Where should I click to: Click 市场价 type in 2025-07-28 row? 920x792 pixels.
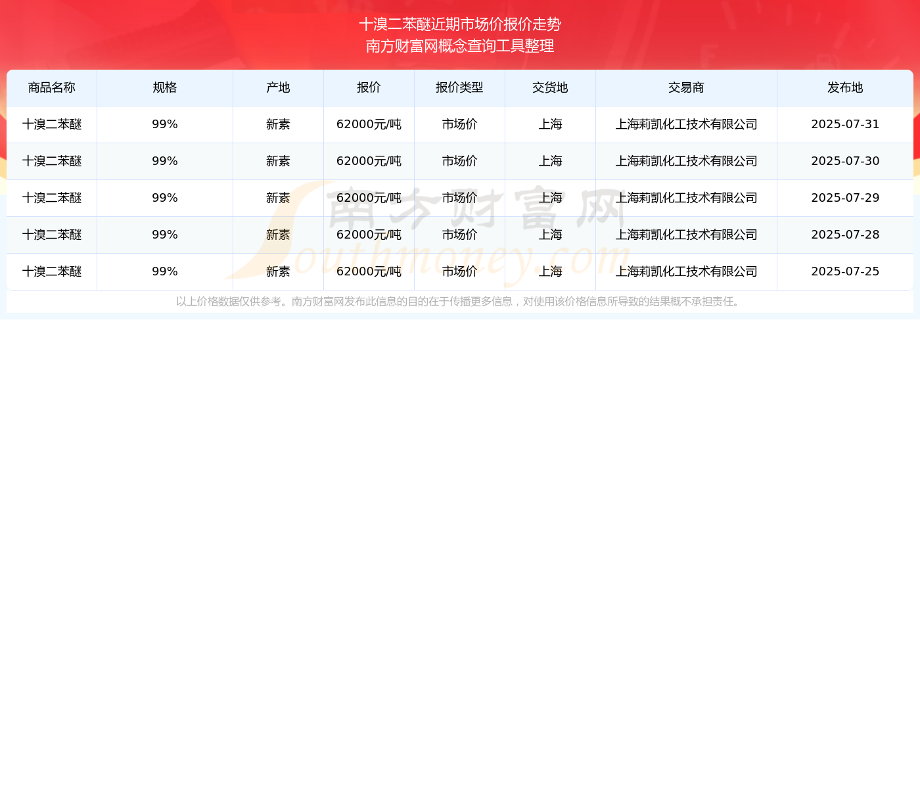coord(460,235)
